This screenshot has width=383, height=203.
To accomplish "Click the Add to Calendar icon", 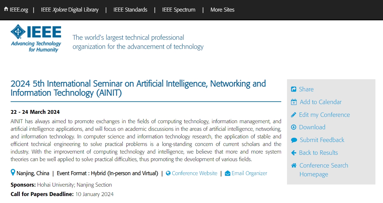I will tap(294, 102).
